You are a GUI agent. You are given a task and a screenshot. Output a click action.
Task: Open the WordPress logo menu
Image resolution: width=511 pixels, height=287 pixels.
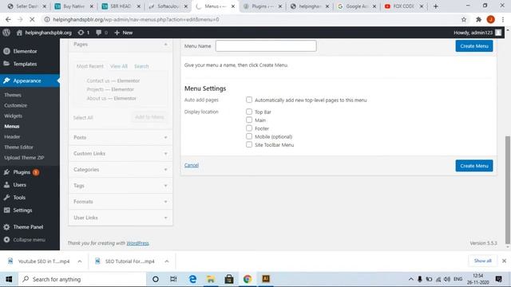(6, 33)
